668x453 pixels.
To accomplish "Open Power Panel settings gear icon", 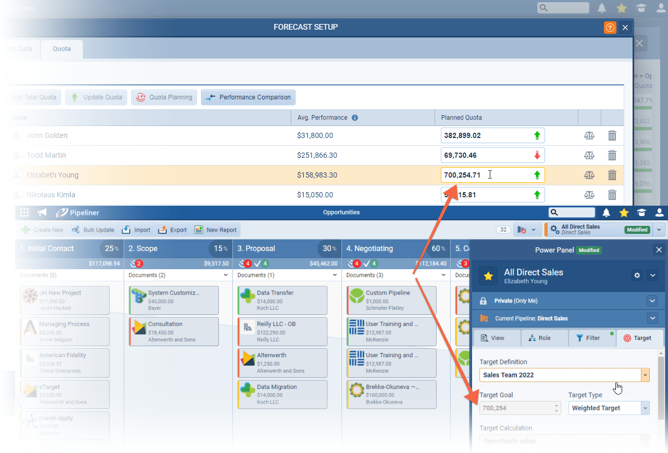I will tap(637, 275).
